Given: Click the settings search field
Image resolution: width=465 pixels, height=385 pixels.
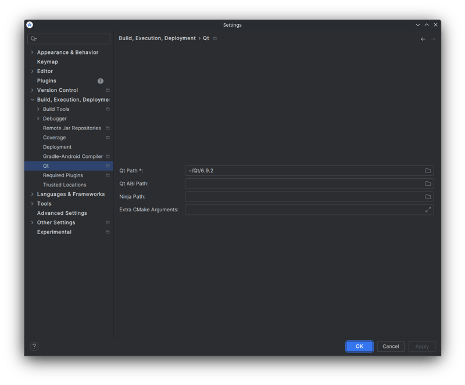Looking at the screenshot, I should coord(69,39).
